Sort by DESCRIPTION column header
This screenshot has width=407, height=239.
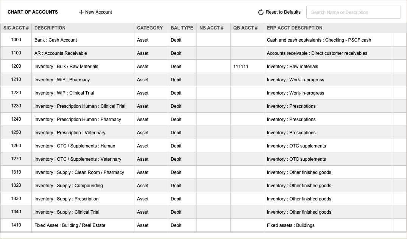click(x=50, y=28)
